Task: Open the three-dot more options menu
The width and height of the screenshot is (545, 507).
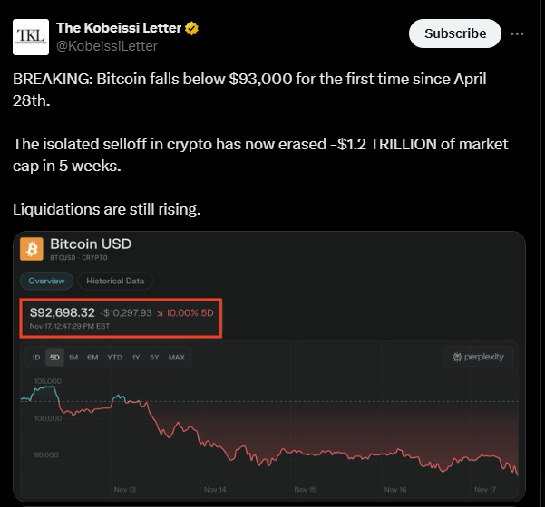Action: 517,33
